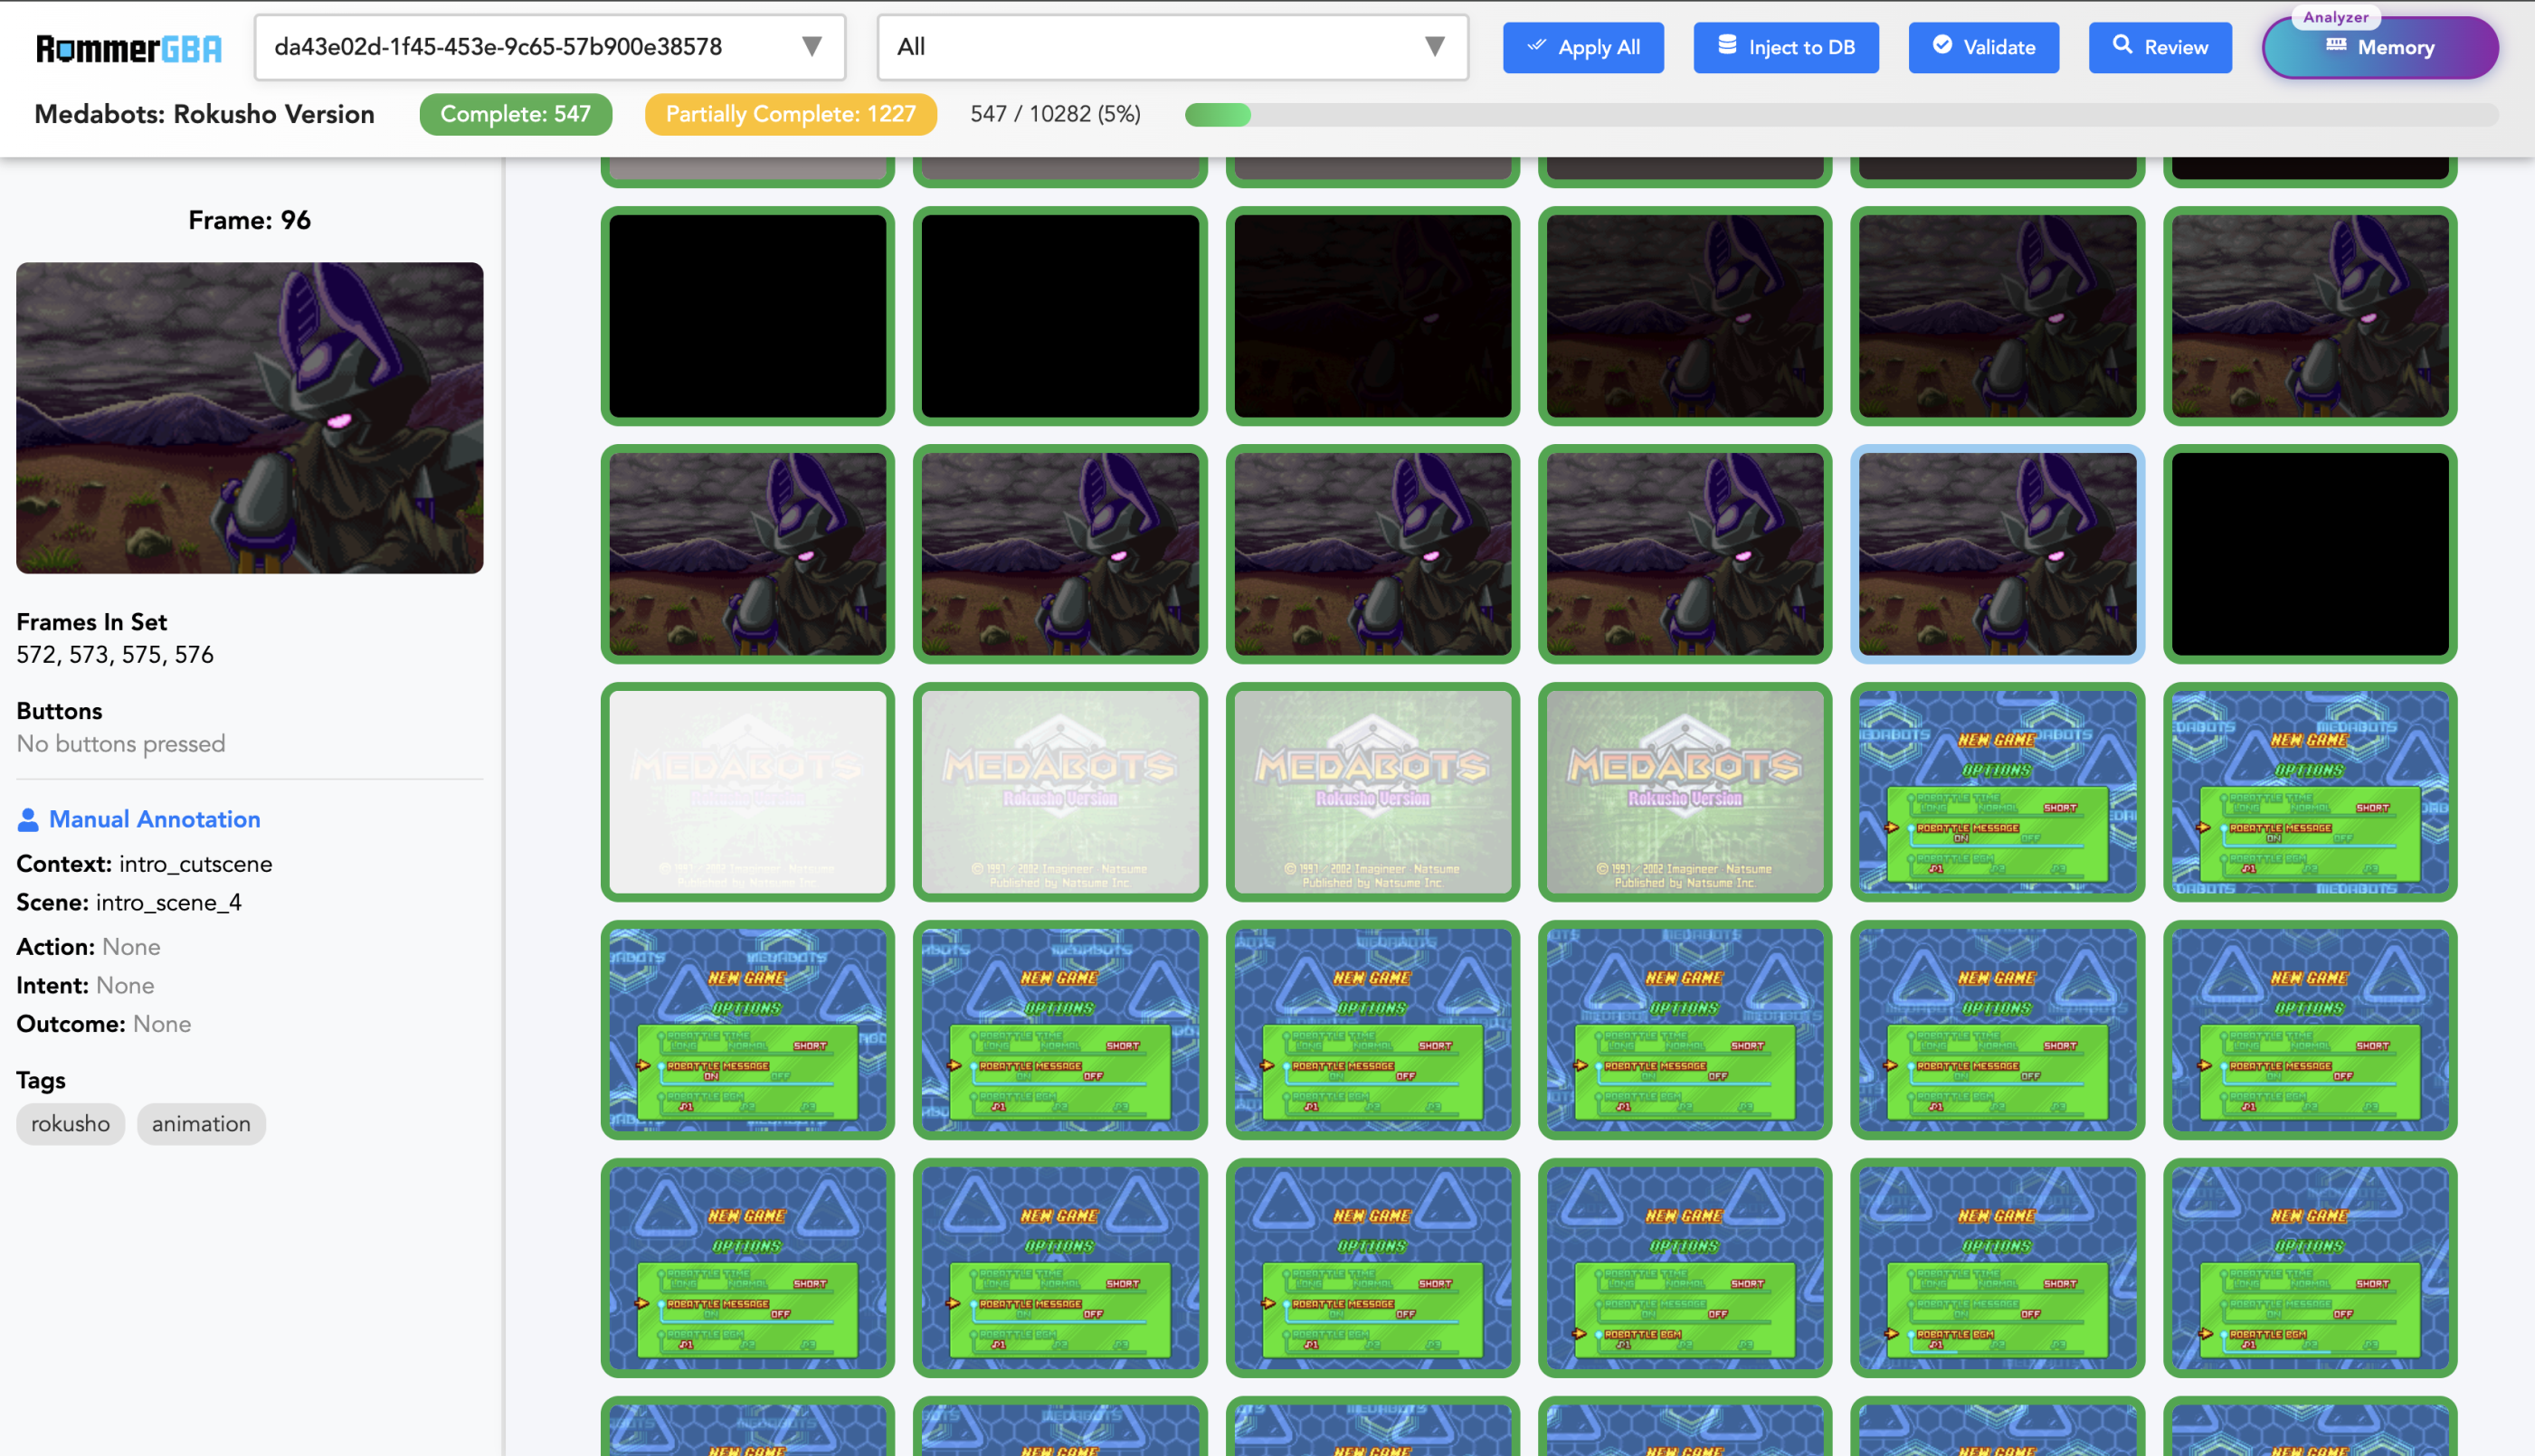The height and width of the screenshot is (1456, 2535).
Task: Select the nearly black dim Rokusho fade-in thumbnail
Action: pyautogui.click(x=1372, y=316)
